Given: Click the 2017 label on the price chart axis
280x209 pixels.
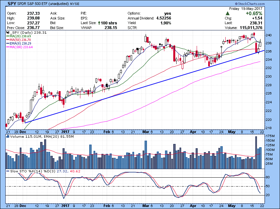Looking at the screenshot, I should (x=65, y=132).
